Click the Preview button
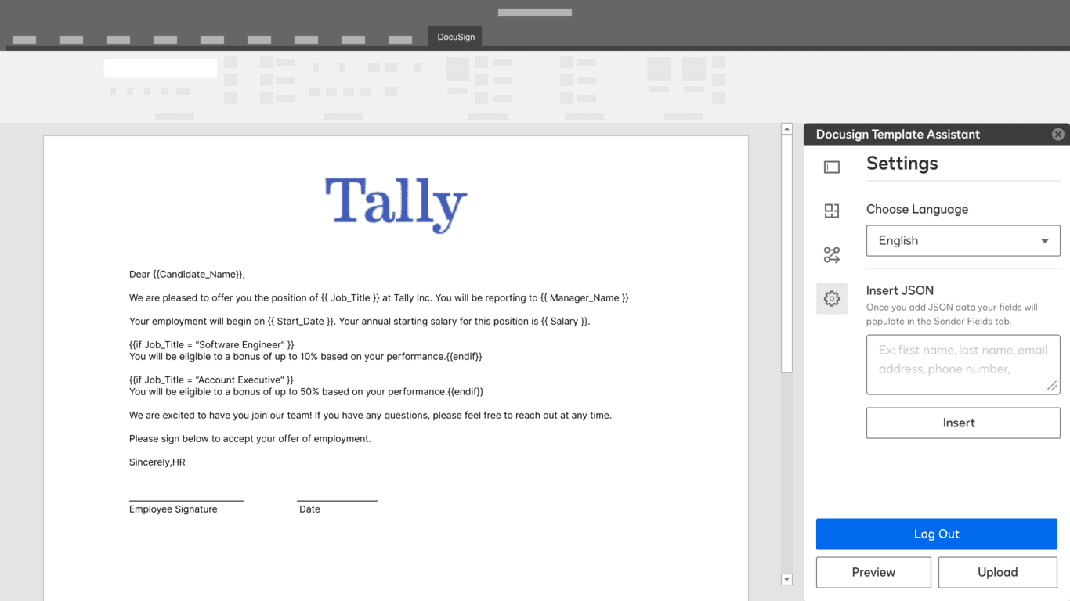This screenshot has height=601, width=1070. (873, 572)
